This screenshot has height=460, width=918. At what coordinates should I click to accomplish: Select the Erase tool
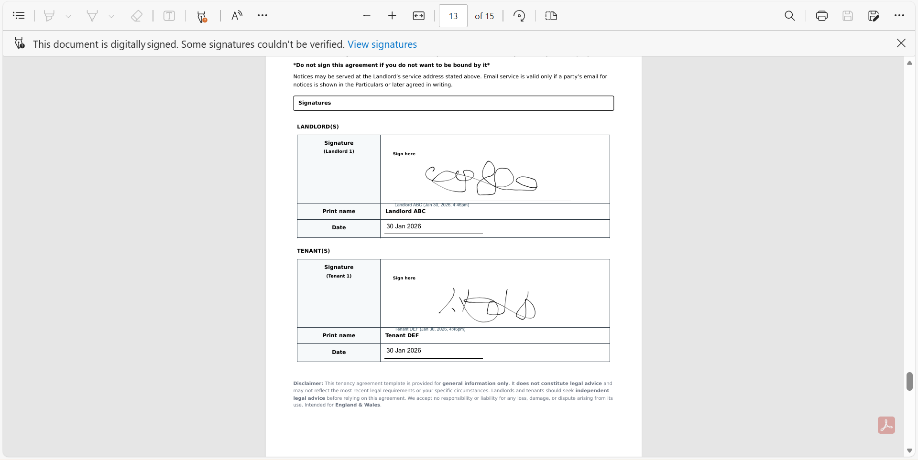(137, 15)
